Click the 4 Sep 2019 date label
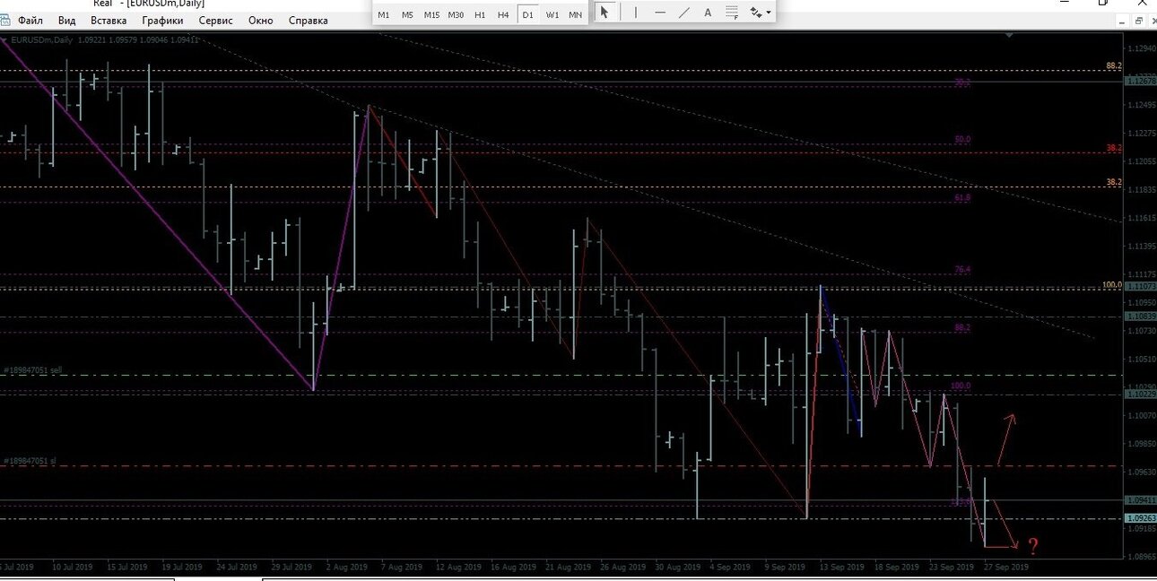This screenshot has width=1157, height=581. 730,567
